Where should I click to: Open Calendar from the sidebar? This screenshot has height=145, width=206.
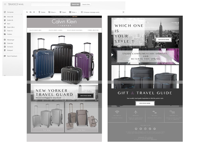[x=10, y=43]
